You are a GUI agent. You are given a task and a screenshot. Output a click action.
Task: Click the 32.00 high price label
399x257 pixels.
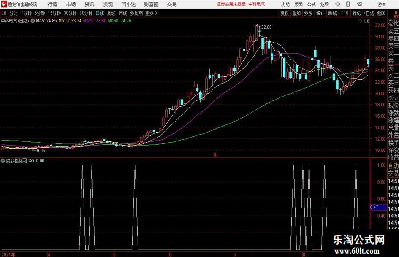(x=266, y=27)
